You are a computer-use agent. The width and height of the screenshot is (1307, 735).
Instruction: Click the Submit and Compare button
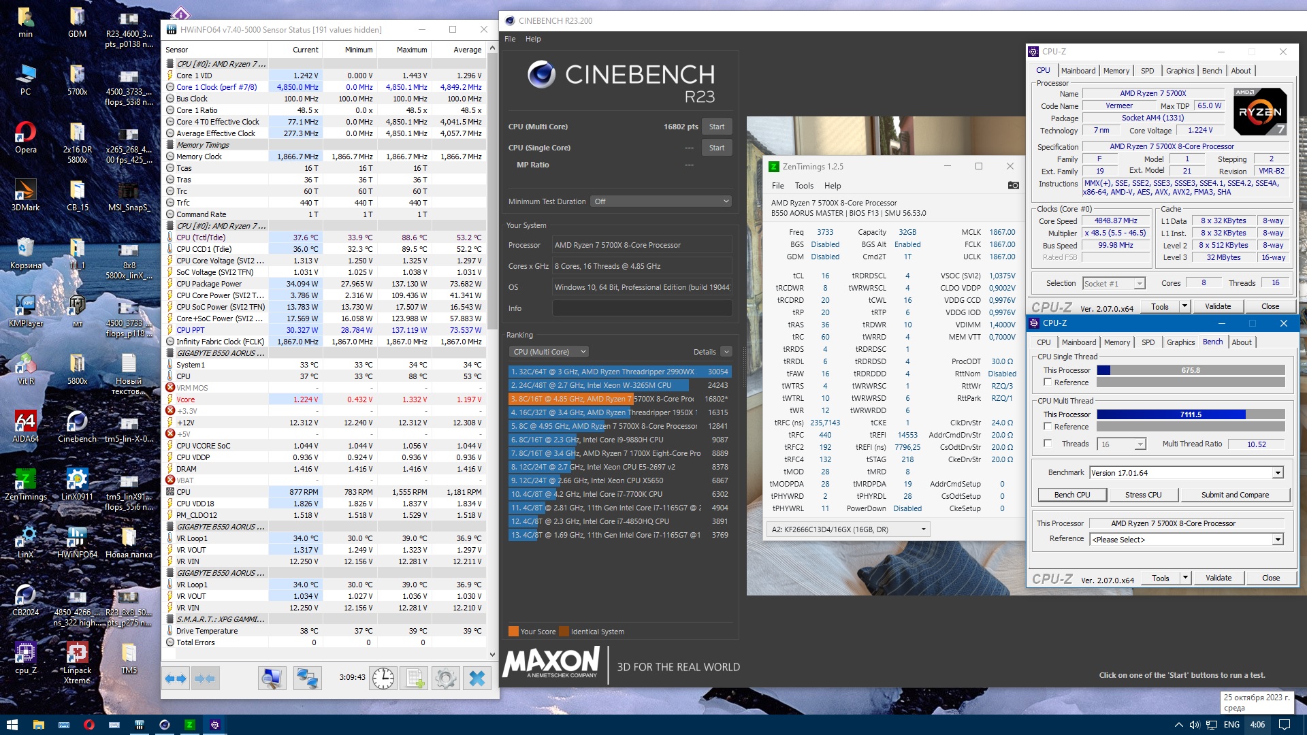[1235, 495]
